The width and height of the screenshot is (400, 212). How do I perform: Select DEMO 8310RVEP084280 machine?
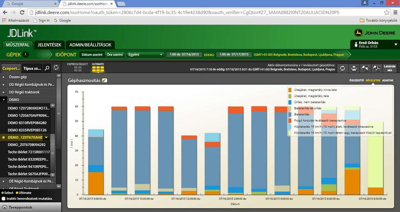(27, 123)
